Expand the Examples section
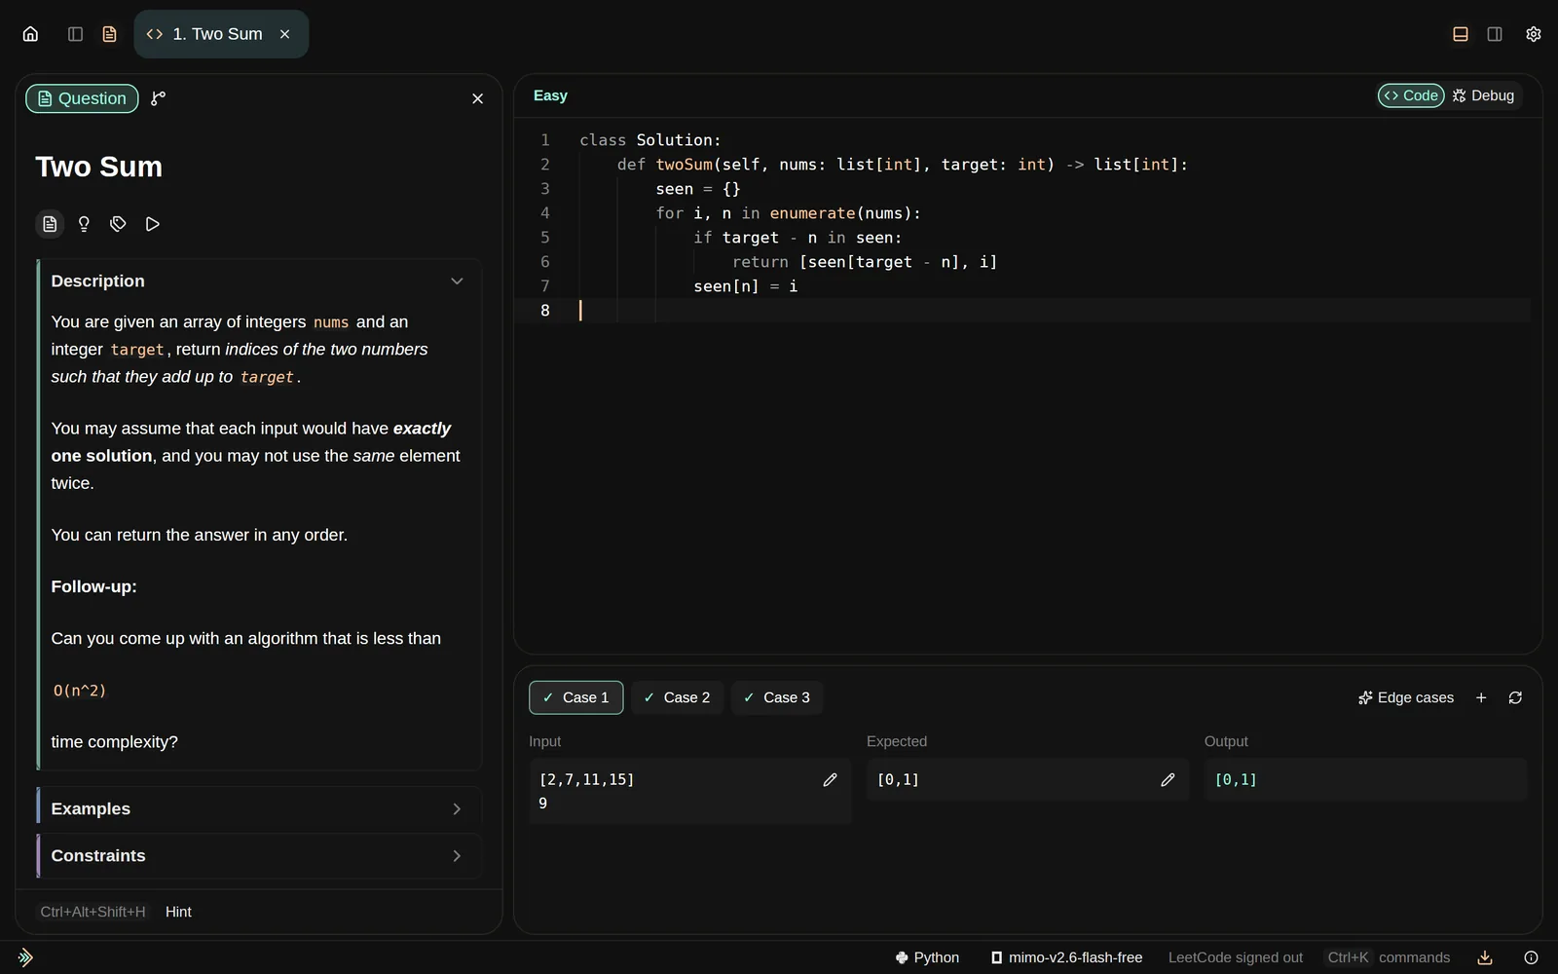The width and height of the screenshot is (1558, 974). (x=259, y=808)
